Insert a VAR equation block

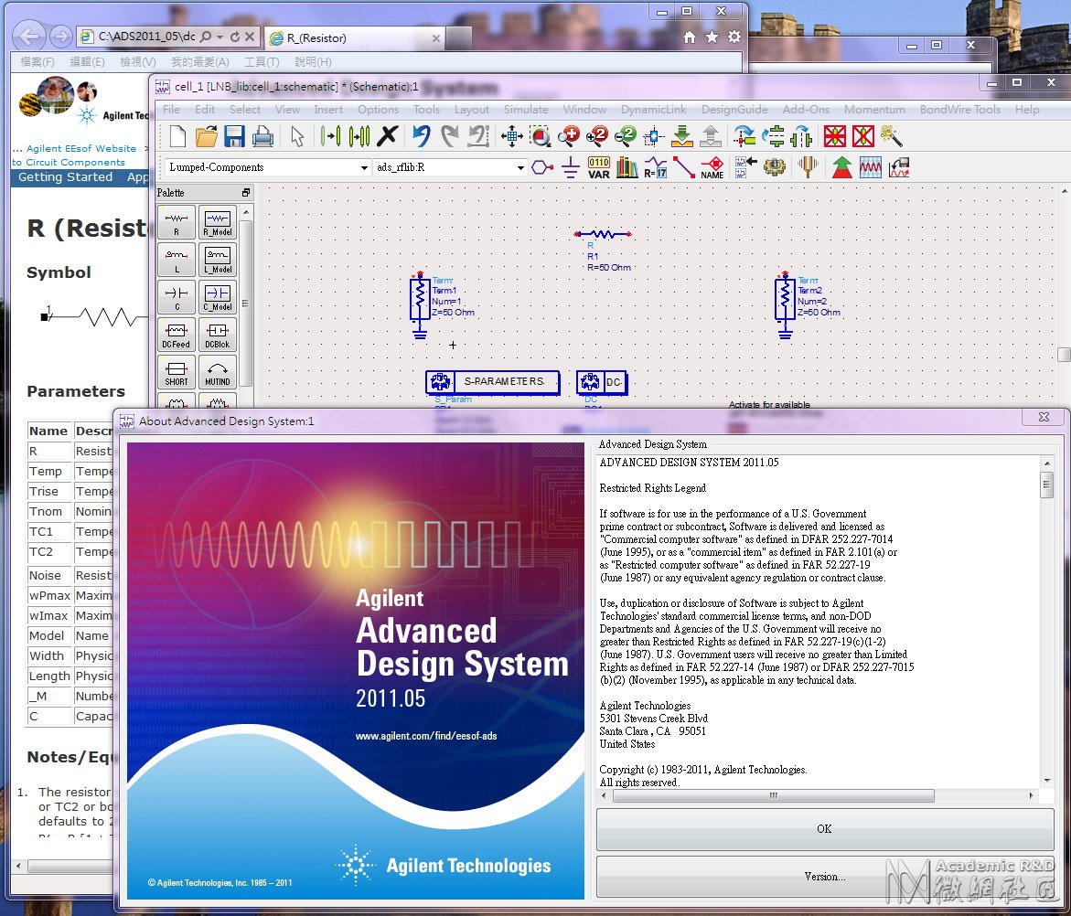pyautogui.click(x=598, y=167)
